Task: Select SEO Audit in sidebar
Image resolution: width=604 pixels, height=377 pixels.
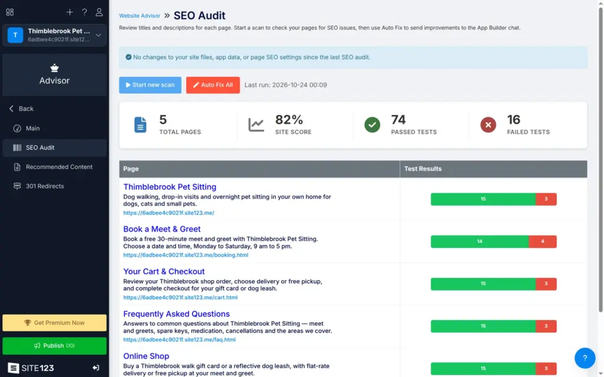Action: pyautogui.click(x=54, y=148)
